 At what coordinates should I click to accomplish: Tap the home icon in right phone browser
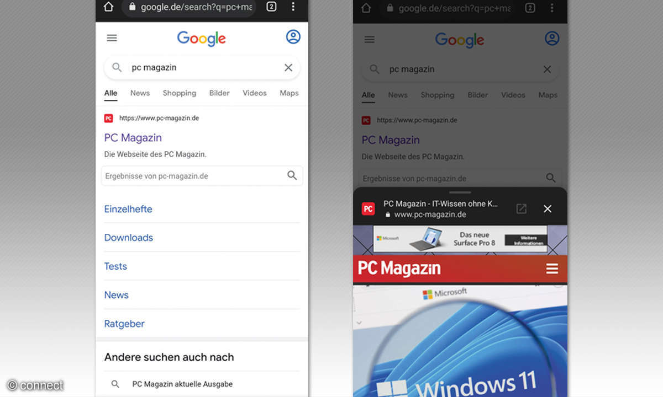click(x=366, y=8)
